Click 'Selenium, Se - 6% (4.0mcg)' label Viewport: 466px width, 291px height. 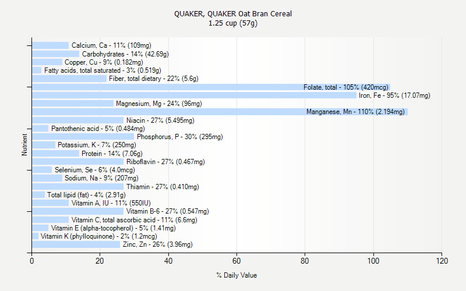[x=95, y=170]
